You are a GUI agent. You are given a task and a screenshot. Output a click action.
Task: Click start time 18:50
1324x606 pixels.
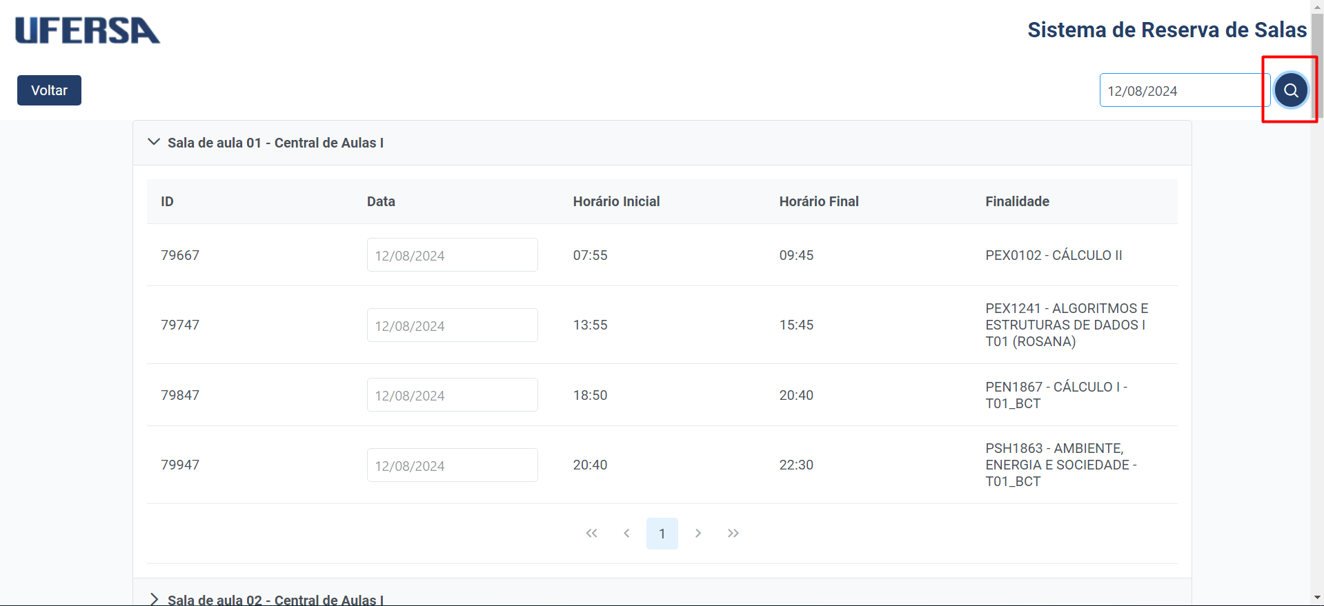pos(590,395)
